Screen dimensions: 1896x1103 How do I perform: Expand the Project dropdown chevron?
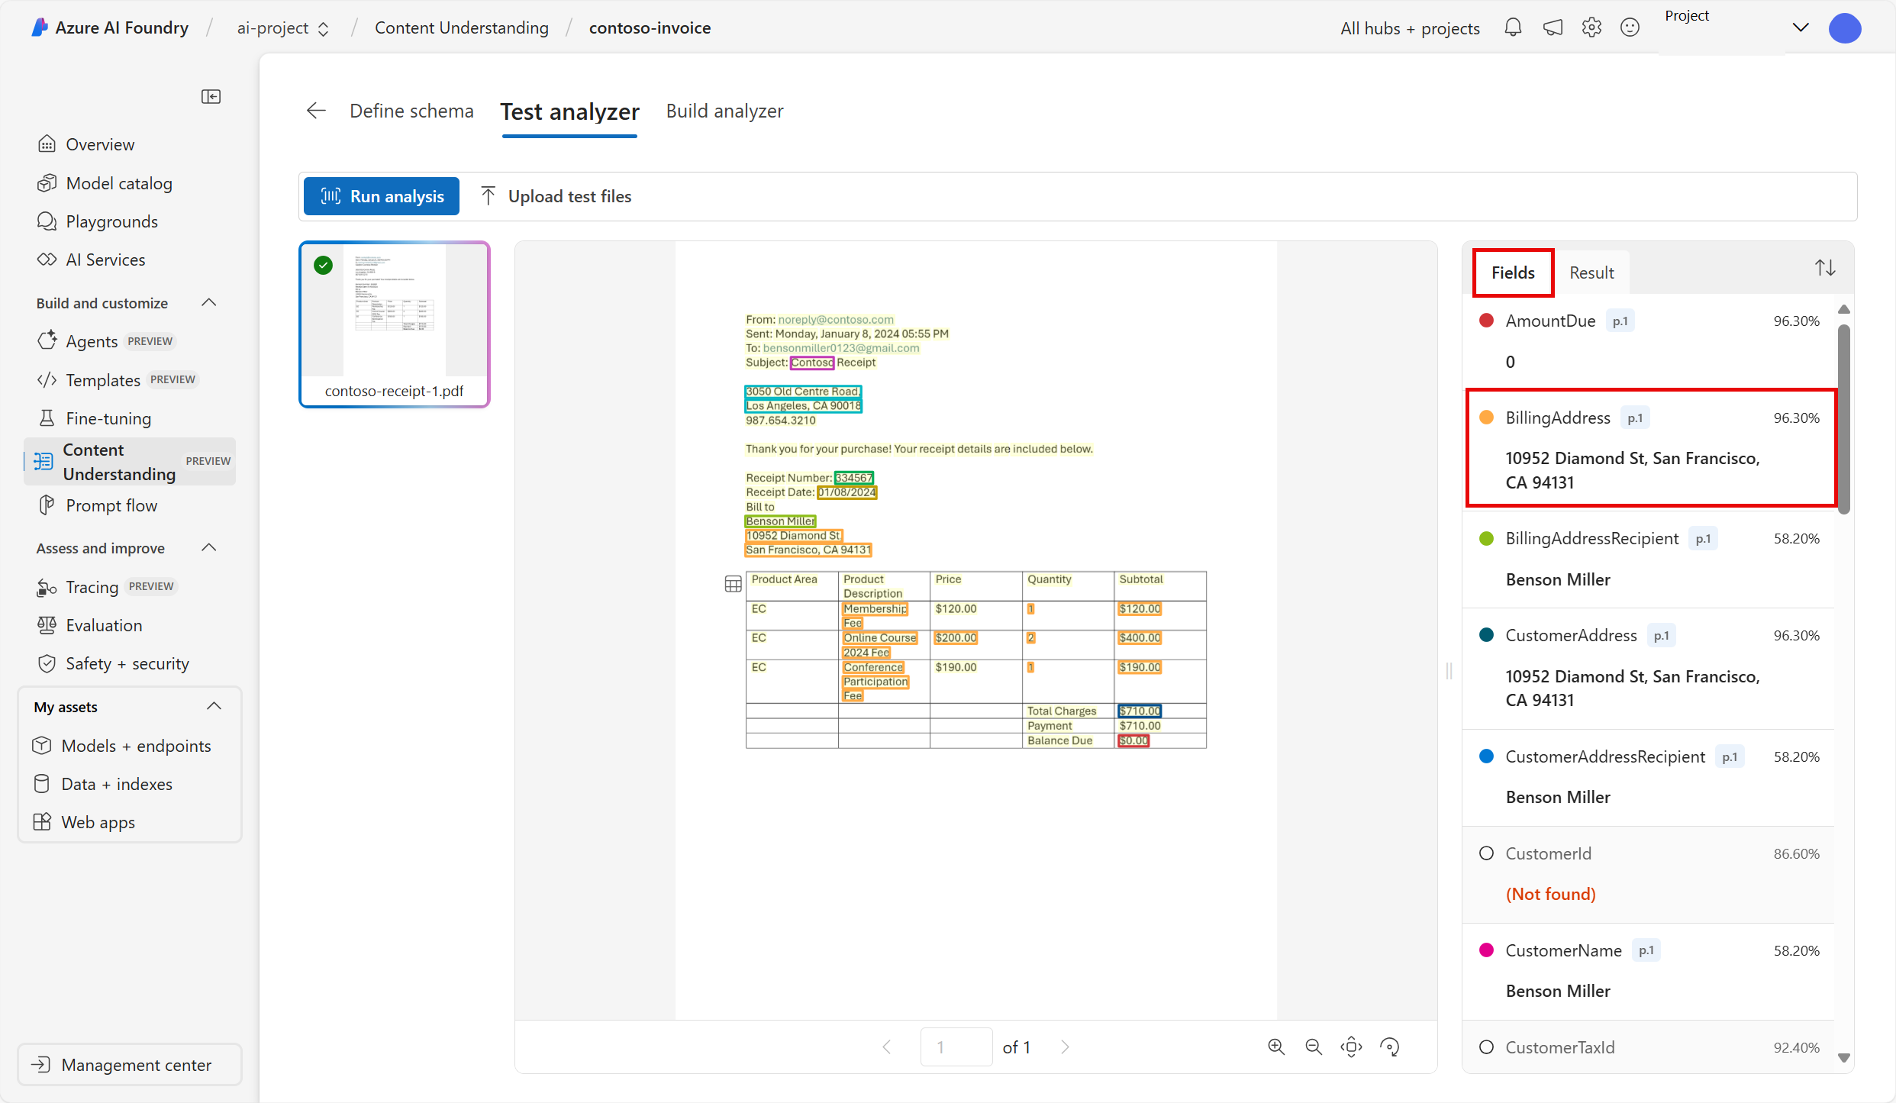[1801, 27]
